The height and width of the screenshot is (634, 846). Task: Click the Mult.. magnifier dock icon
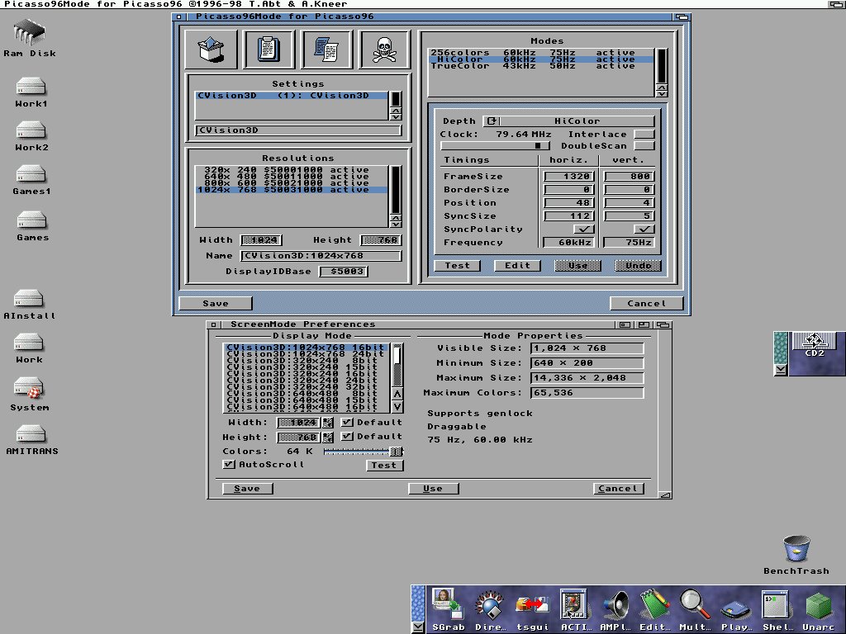point(695,610)
